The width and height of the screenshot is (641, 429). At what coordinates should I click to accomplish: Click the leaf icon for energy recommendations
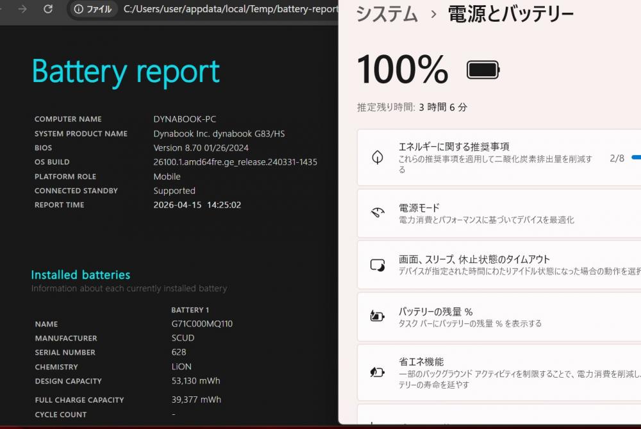[378, 158]
